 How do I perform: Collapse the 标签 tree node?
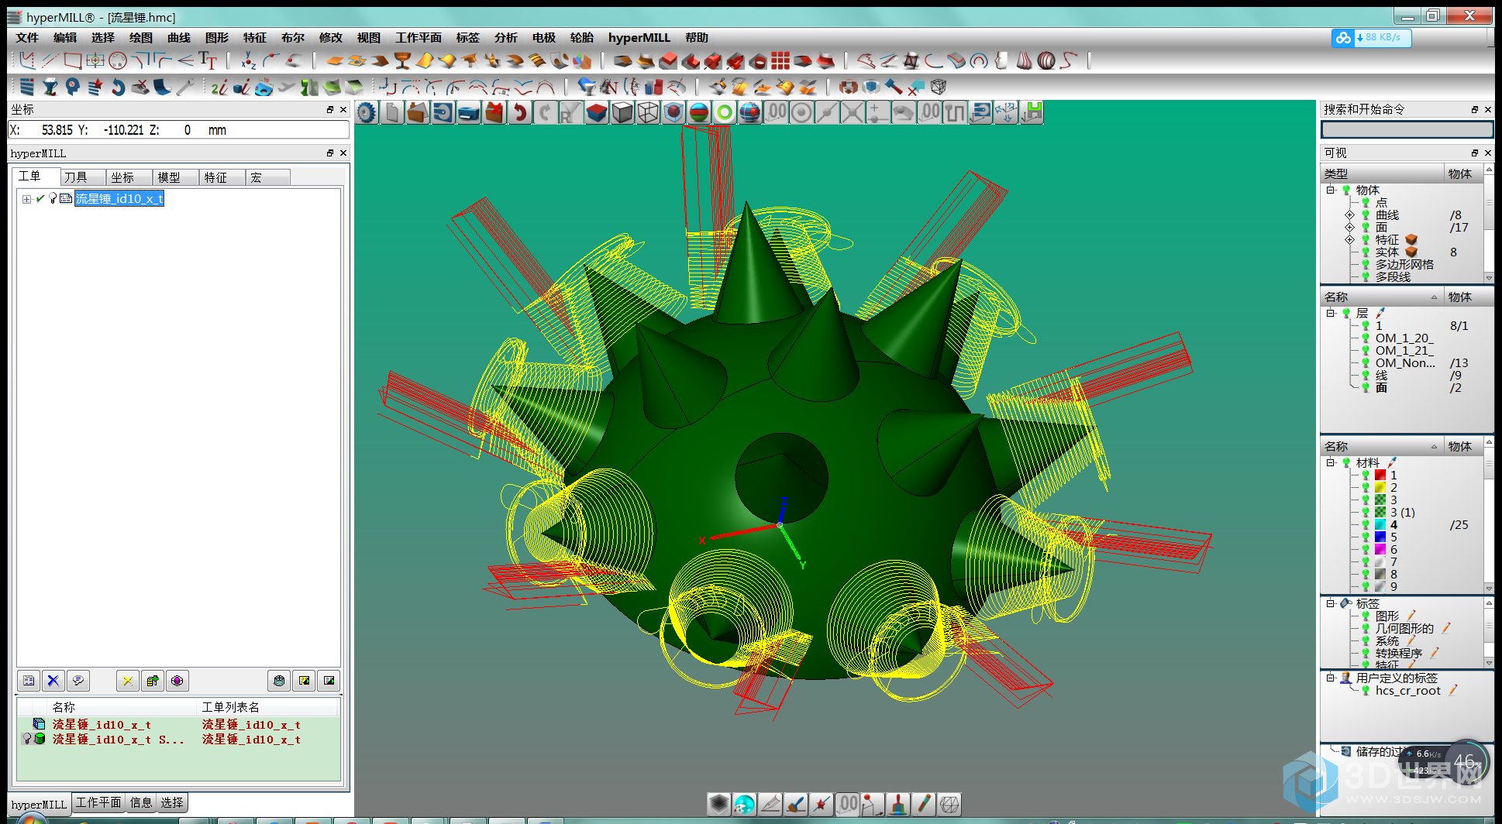pyautogui.click(x=1331, y=604)
